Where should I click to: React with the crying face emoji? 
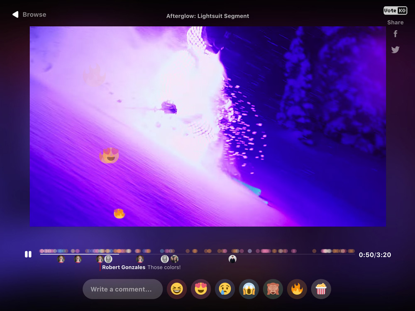coord(225,289)
